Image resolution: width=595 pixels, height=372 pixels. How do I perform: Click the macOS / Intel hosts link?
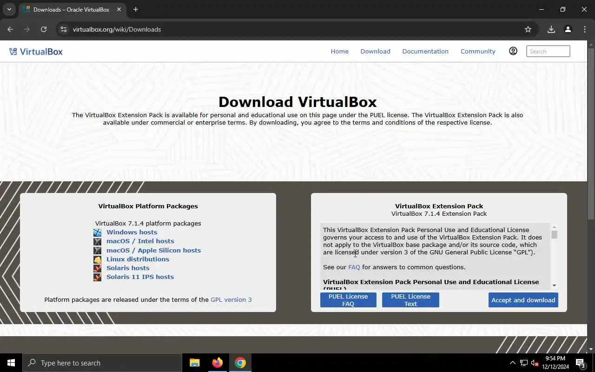(140, 241)
